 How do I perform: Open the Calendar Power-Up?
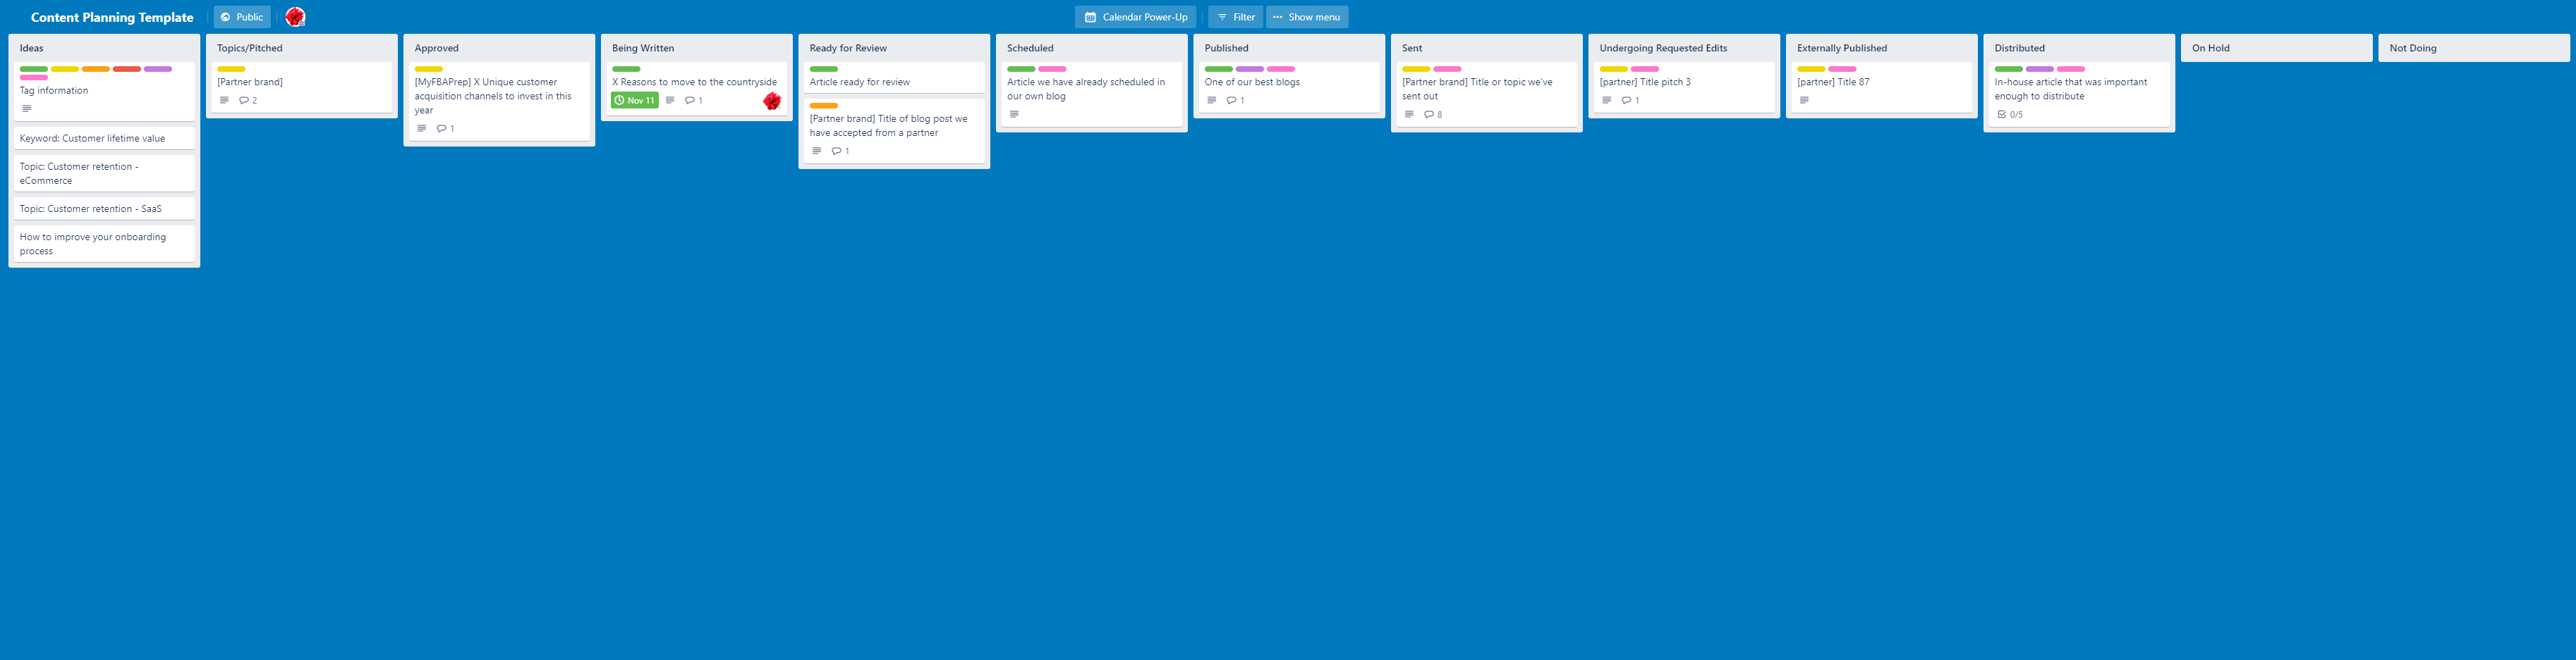(1135, 17)
